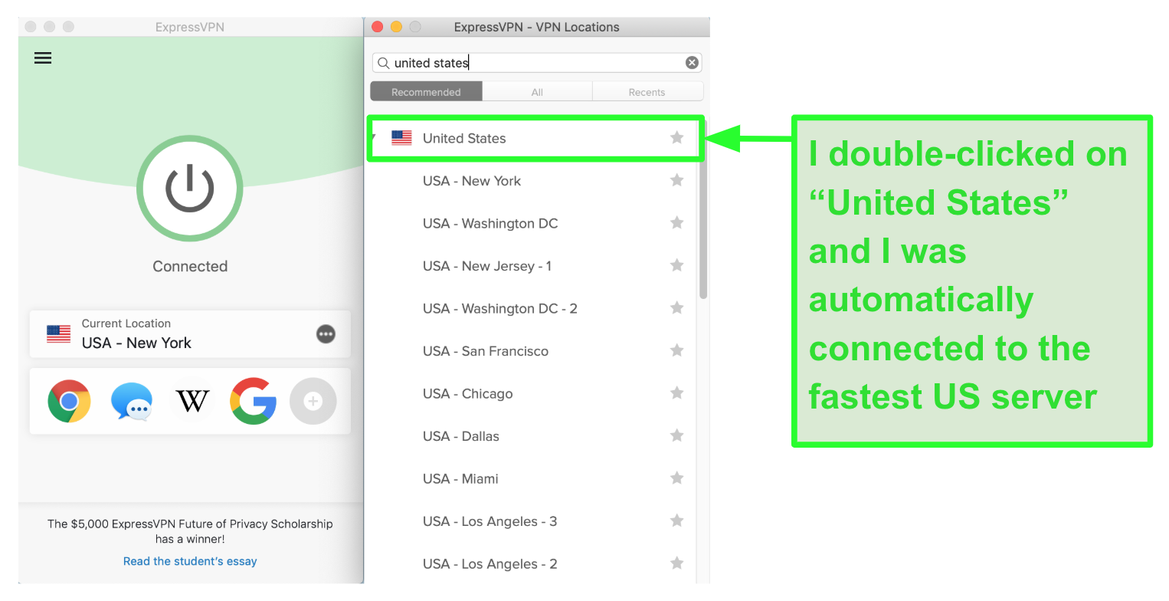This screenshot has width=1169, height=601.
Task: Select the United States location row
Action: click(535, 138)
